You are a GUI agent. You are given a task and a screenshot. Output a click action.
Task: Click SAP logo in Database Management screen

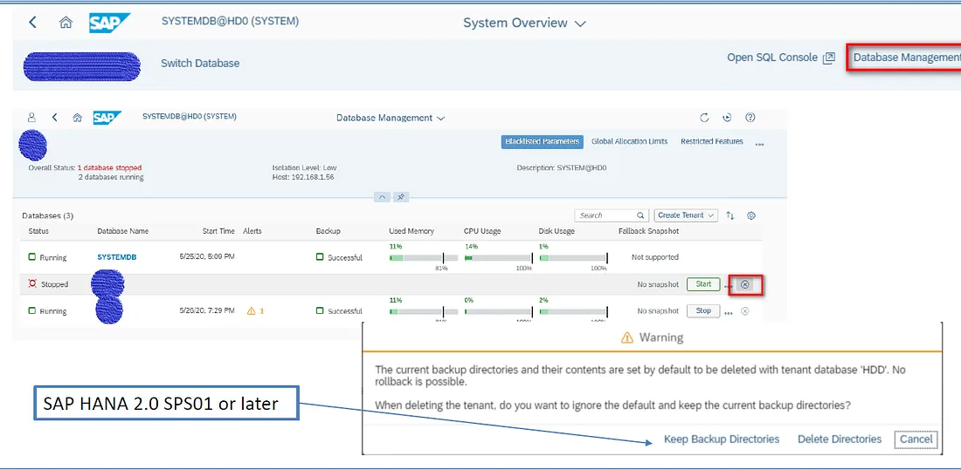[x=107, y=118]
